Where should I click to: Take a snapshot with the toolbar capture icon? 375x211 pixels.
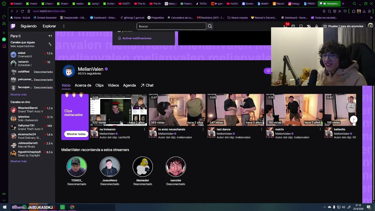[329, 11]
